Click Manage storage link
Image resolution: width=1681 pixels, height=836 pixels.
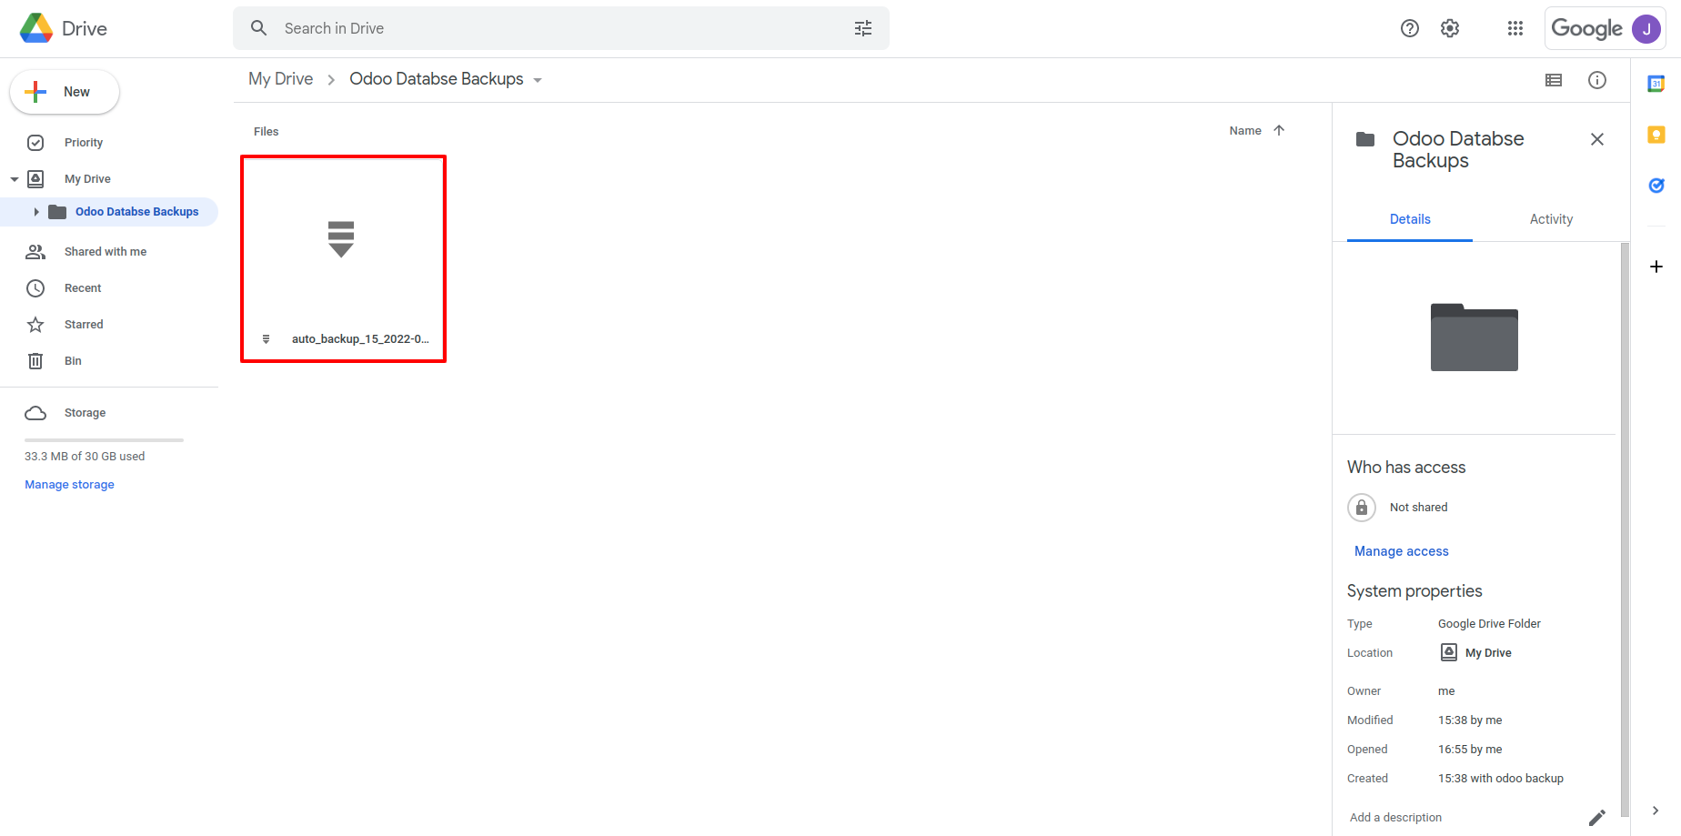[69, 485]
